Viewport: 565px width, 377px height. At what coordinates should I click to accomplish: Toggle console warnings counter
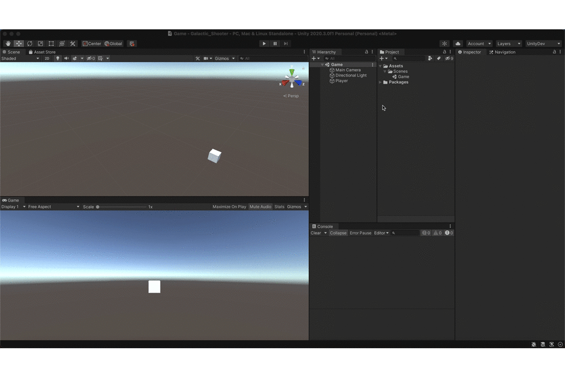(x=437, y=233)
